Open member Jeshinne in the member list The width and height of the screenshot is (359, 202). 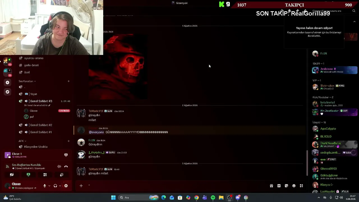[335, 70]
